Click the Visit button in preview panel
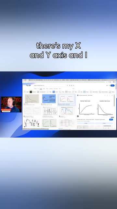The width and height of the screenshot is (117, 209). (x=111, y=120)
